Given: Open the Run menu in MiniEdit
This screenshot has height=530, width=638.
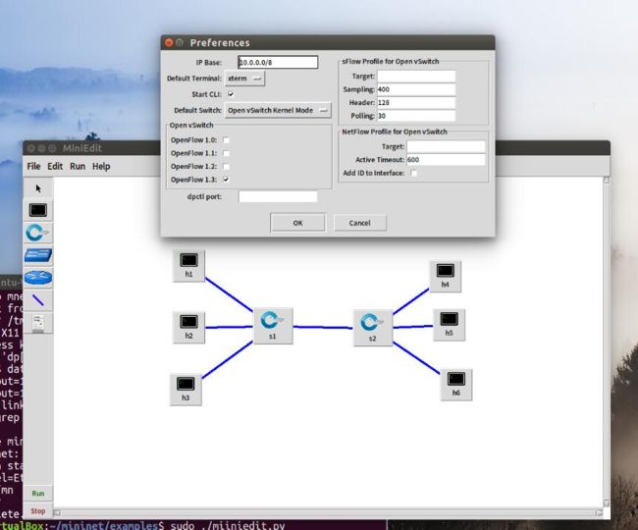Looking at the screenshot, I should pyautogui.click(x=78, y=166).
